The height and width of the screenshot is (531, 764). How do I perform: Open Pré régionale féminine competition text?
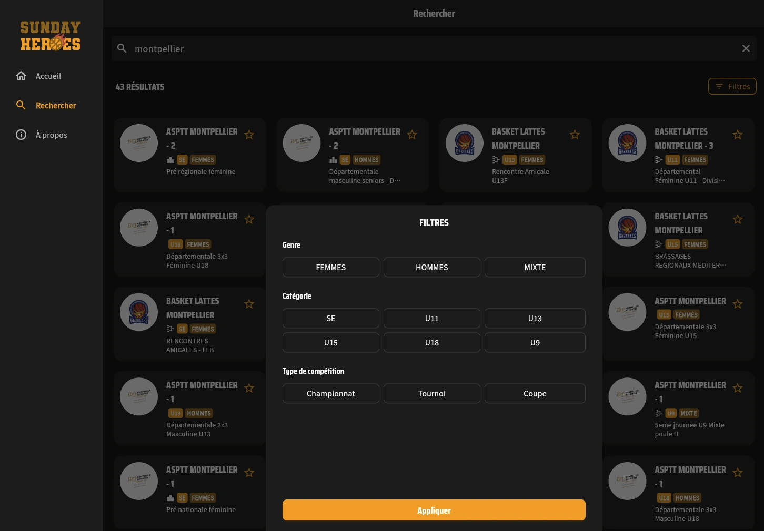[201, 172]
